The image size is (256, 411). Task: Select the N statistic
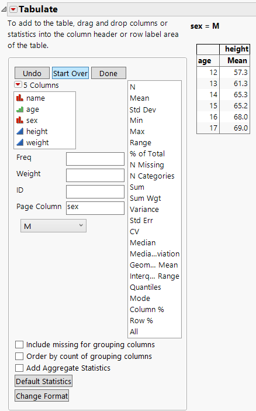click(x=133, y=87)
